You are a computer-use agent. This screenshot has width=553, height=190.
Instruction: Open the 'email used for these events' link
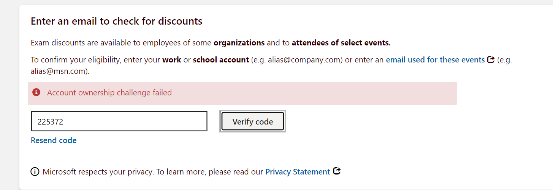[x=435, y=60]
